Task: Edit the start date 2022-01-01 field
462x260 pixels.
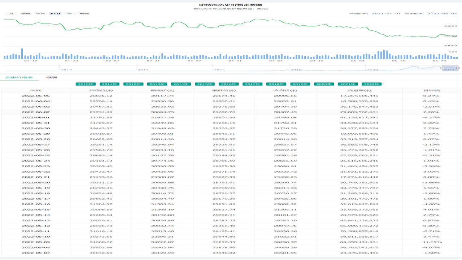Action: 386,14
